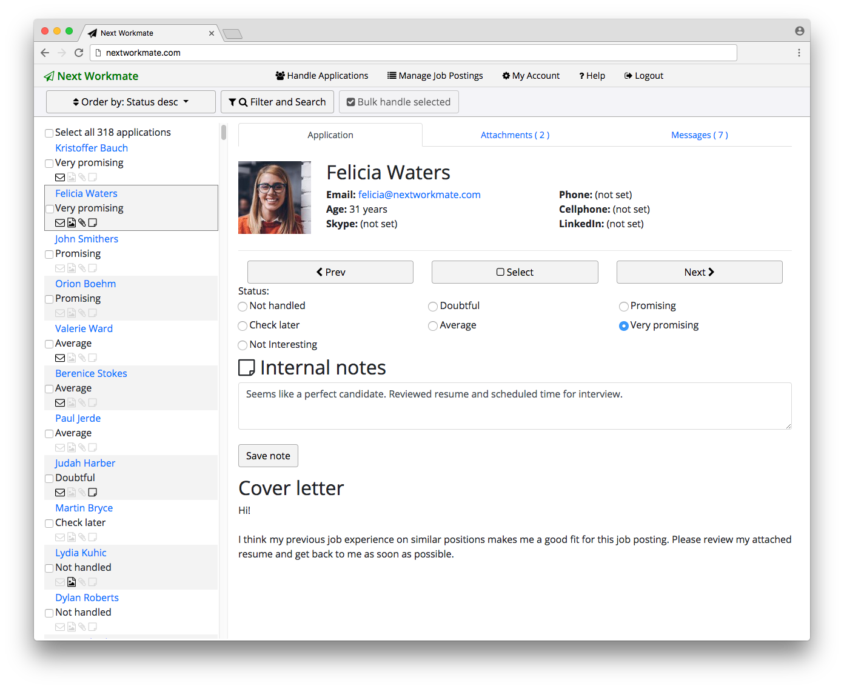Mark status as Not Interesting

tap(243, 345)
